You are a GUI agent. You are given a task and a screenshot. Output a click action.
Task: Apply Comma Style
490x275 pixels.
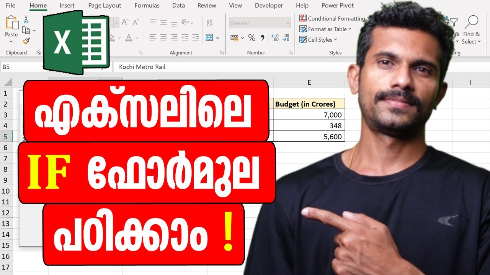coord(263,38)
